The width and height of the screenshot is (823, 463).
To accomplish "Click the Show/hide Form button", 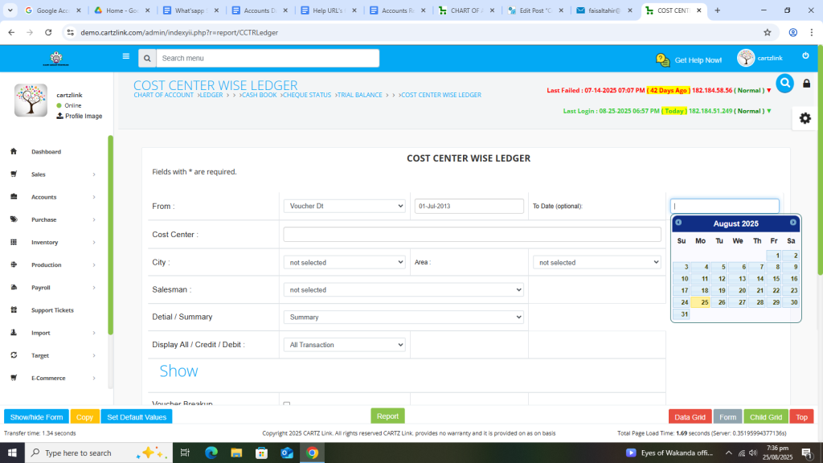I will click(x=36, y=417).
